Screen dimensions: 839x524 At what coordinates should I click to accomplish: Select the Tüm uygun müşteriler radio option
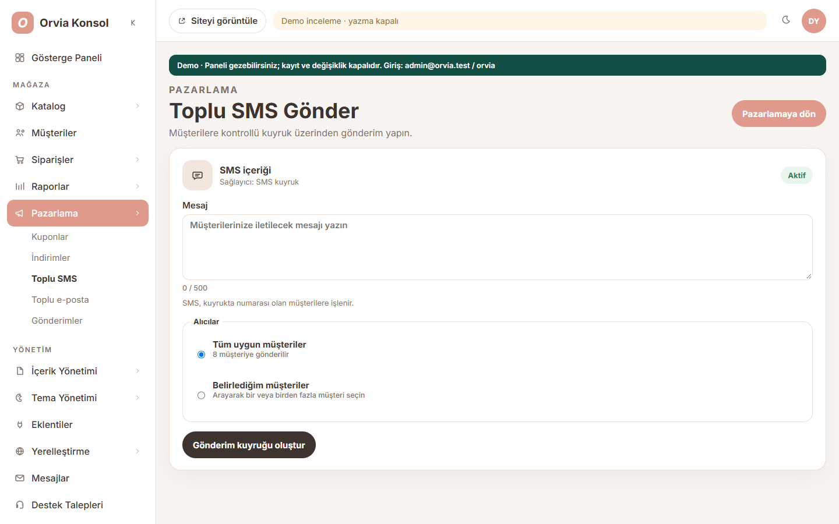tap(201, 355)
